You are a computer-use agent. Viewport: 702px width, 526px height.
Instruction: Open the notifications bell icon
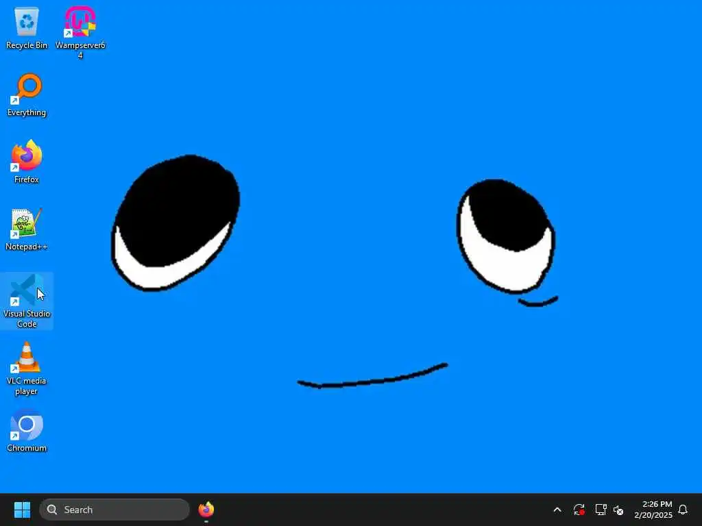(683, 510)
